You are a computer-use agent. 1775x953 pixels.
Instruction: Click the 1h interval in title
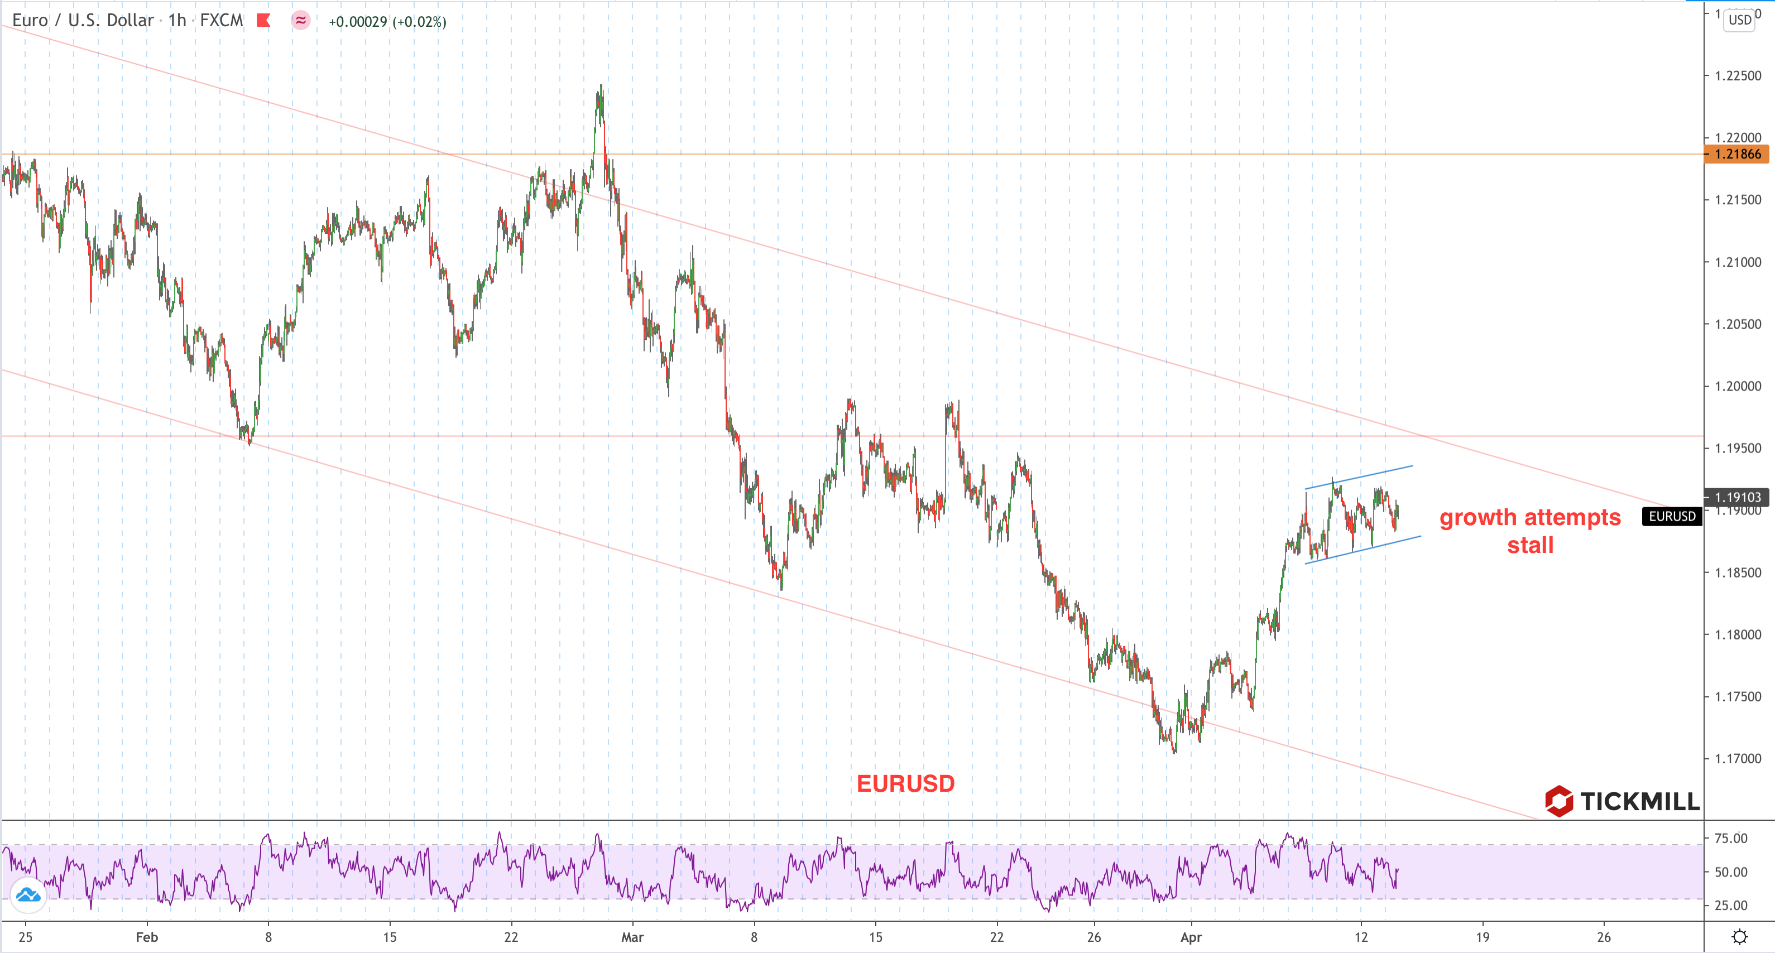(177, 21)
